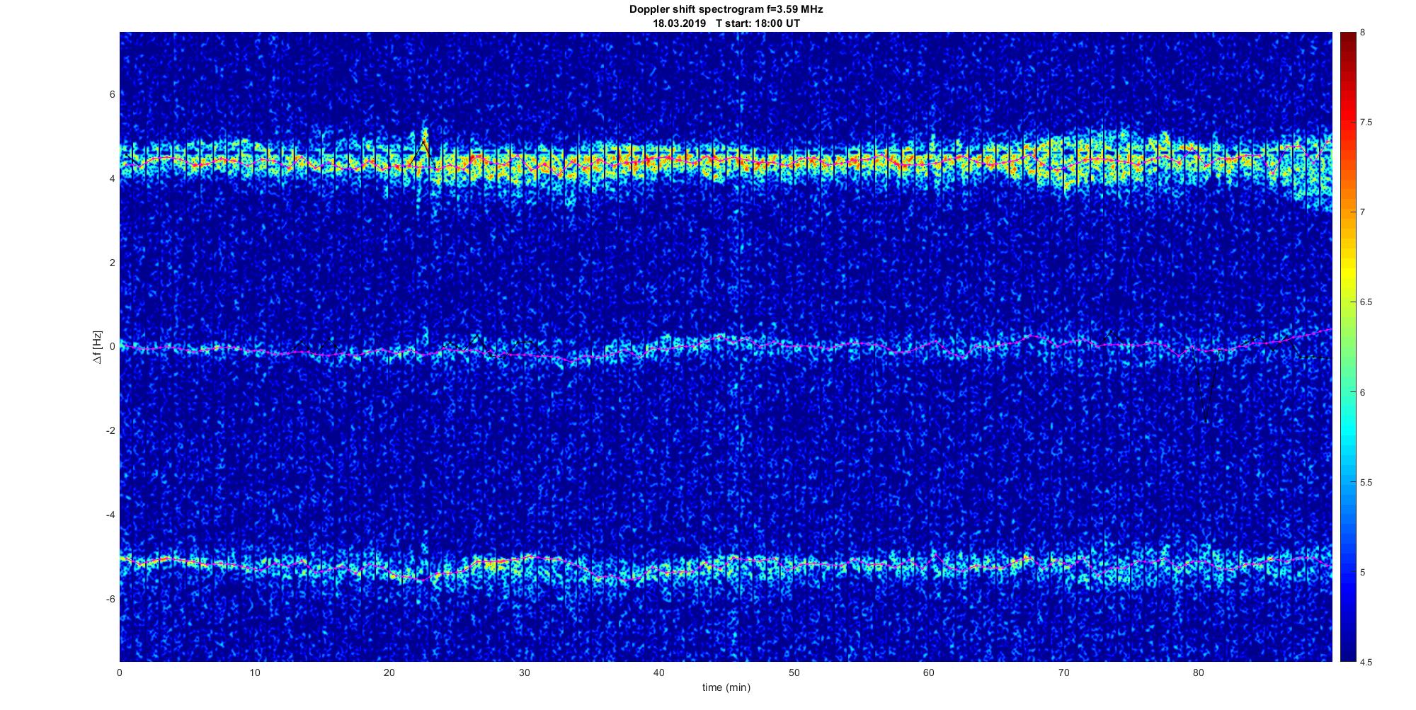Click the x-axis tick label '20'
Screen dimensions: 1416x710
pos(389,673)
